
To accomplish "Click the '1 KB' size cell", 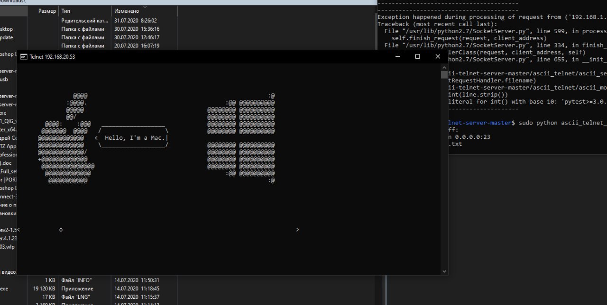I will [51, 280].
